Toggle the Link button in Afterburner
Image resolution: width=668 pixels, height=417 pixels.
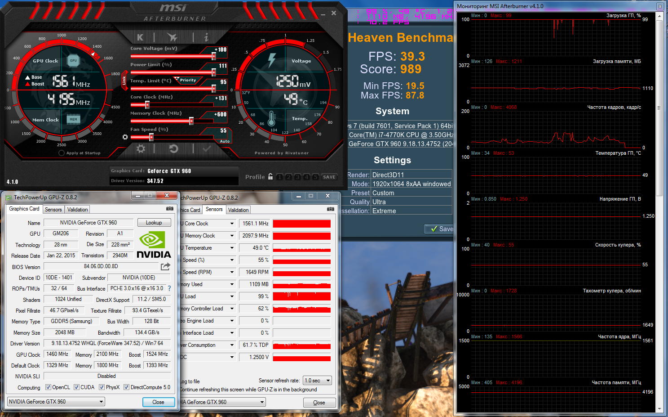coord(124,81)
